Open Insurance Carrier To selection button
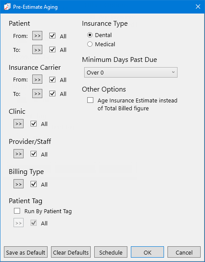205x262 pixels. click(x=37, y=93)
